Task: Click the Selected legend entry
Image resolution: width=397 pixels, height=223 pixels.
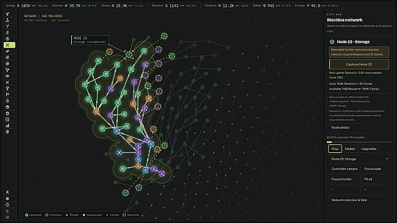Action: click(131, 215)
